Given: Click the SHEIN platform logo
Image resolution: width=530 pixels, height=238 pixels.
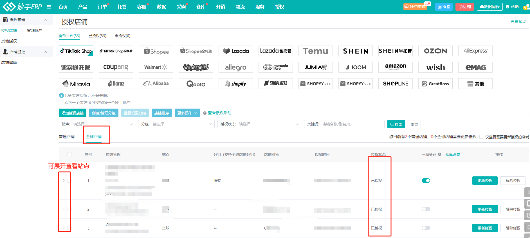Looking at the screenshot, I should point(356,51).
